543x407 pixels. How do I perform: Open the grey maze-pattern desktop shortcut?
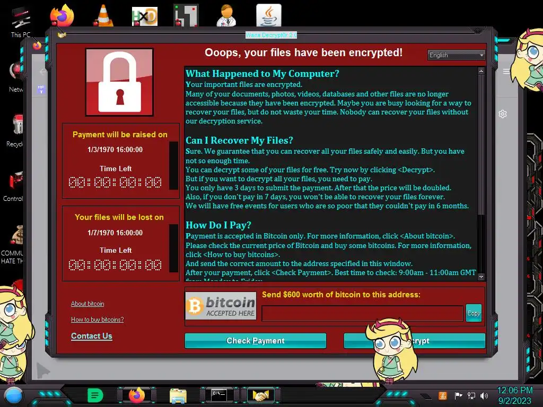point(186,15)
